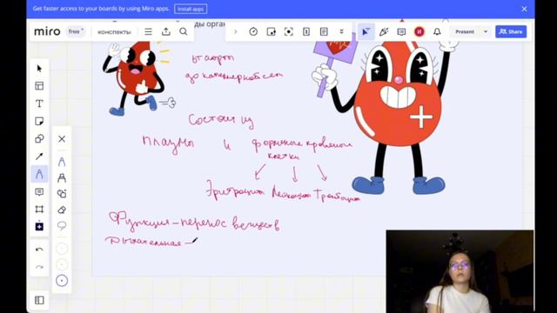
Task: Search the board with magnifier icon
Action: (184, 31)
